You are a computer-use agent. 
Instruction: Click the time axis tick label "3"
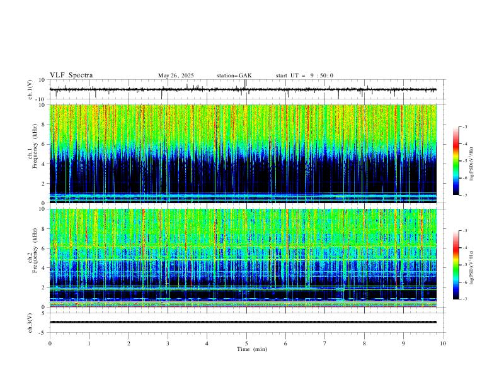(168, 343)
